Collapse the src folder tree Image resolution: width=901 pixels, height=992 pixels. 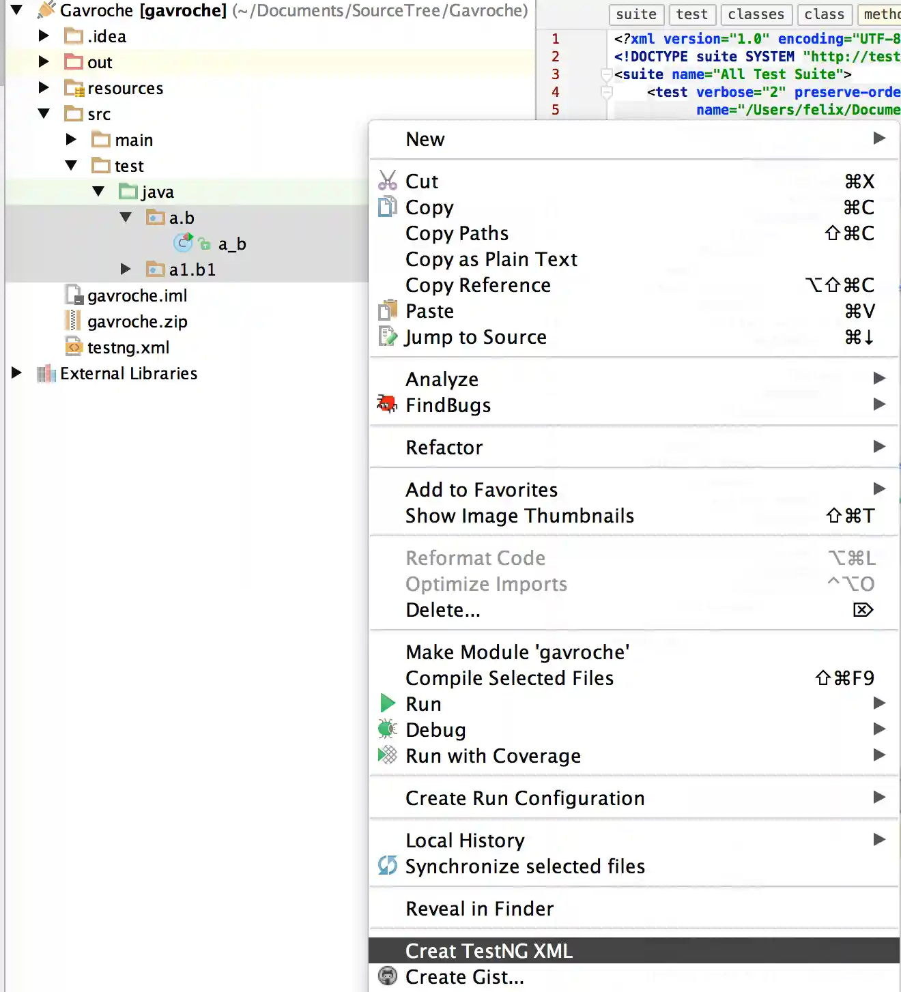pyautogui.click(x=44, y=113)
